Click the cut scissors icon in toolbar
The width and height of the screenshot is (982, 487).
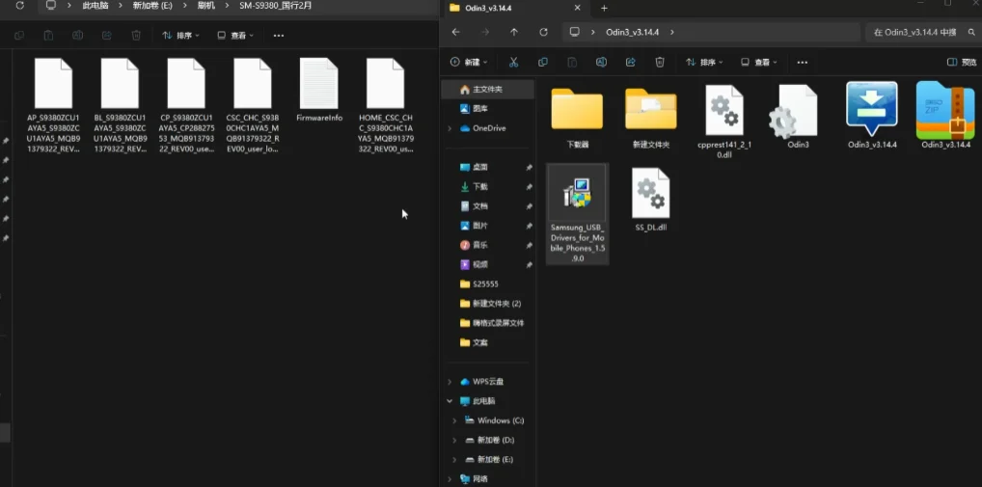pyautogui.click(x=513, y=62)
